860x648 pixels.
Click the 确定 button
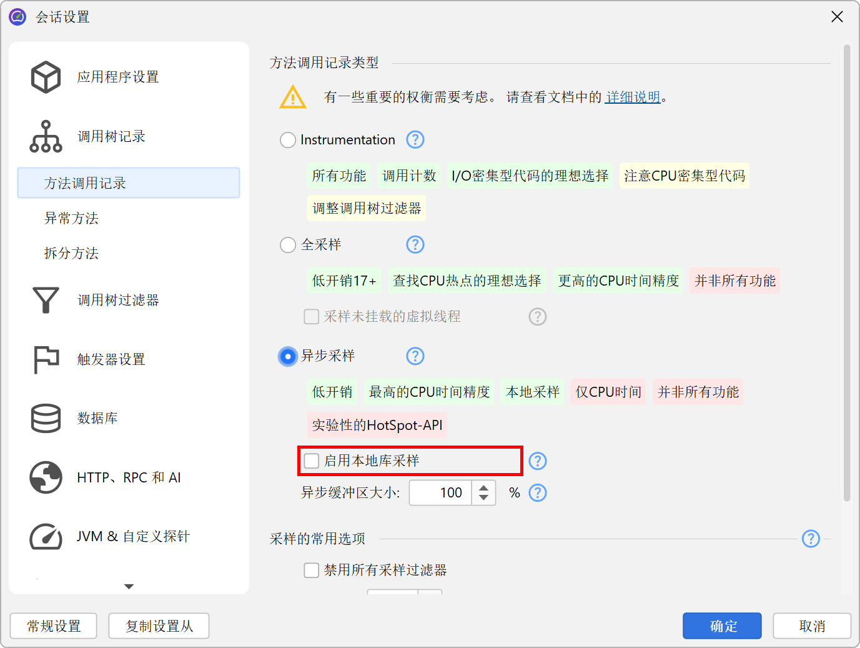[722, 626]
